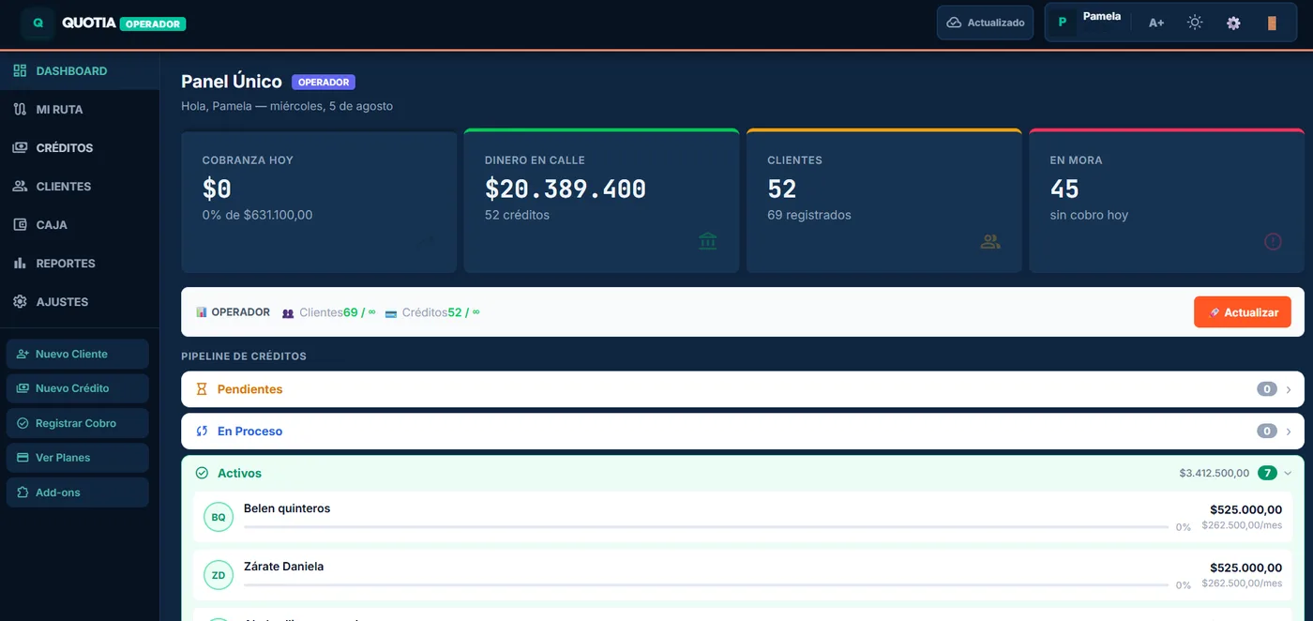Click the Panel Único title
Viewport: 1313px width, 621px height.
click(232, 82)
